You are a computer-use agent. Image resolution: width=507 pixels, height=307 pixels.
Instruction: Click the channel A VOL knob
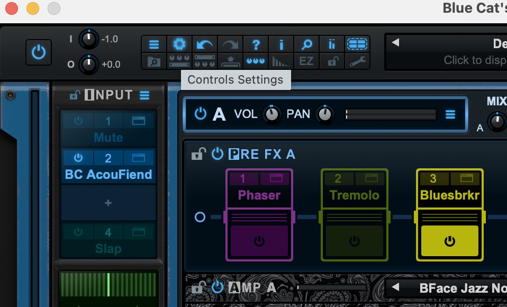(x=271, y=114)
